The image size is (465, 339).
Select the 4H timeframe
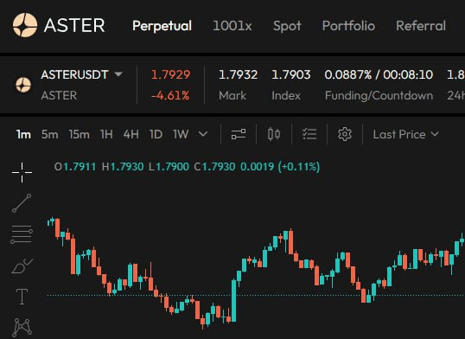[x=131, y=134]
